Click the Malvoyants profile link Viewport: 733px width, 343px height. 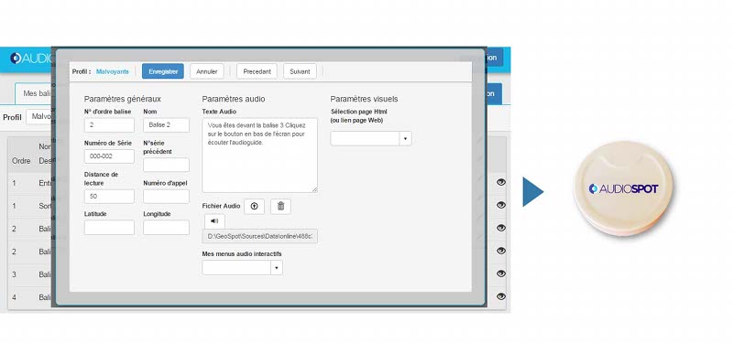(112, 71)
